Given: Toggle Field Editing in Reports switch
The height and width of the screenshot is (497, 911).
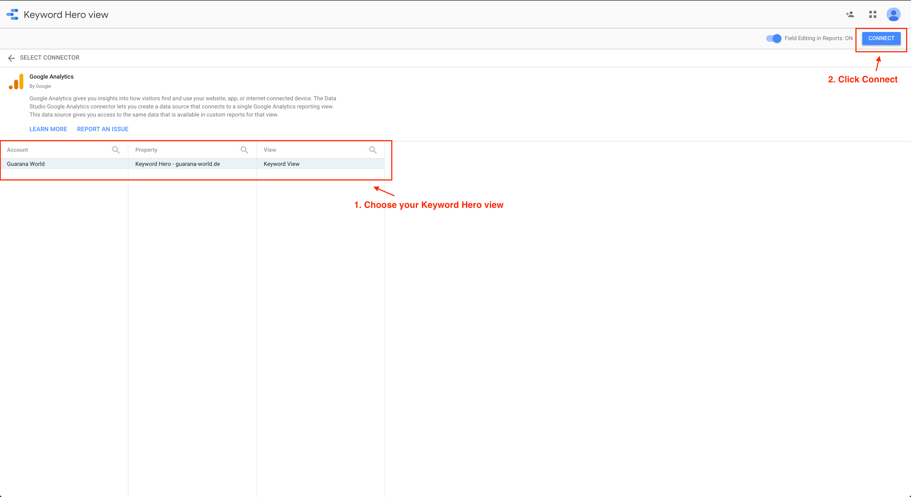Looking at the screenshot, I should click(774, 38).
